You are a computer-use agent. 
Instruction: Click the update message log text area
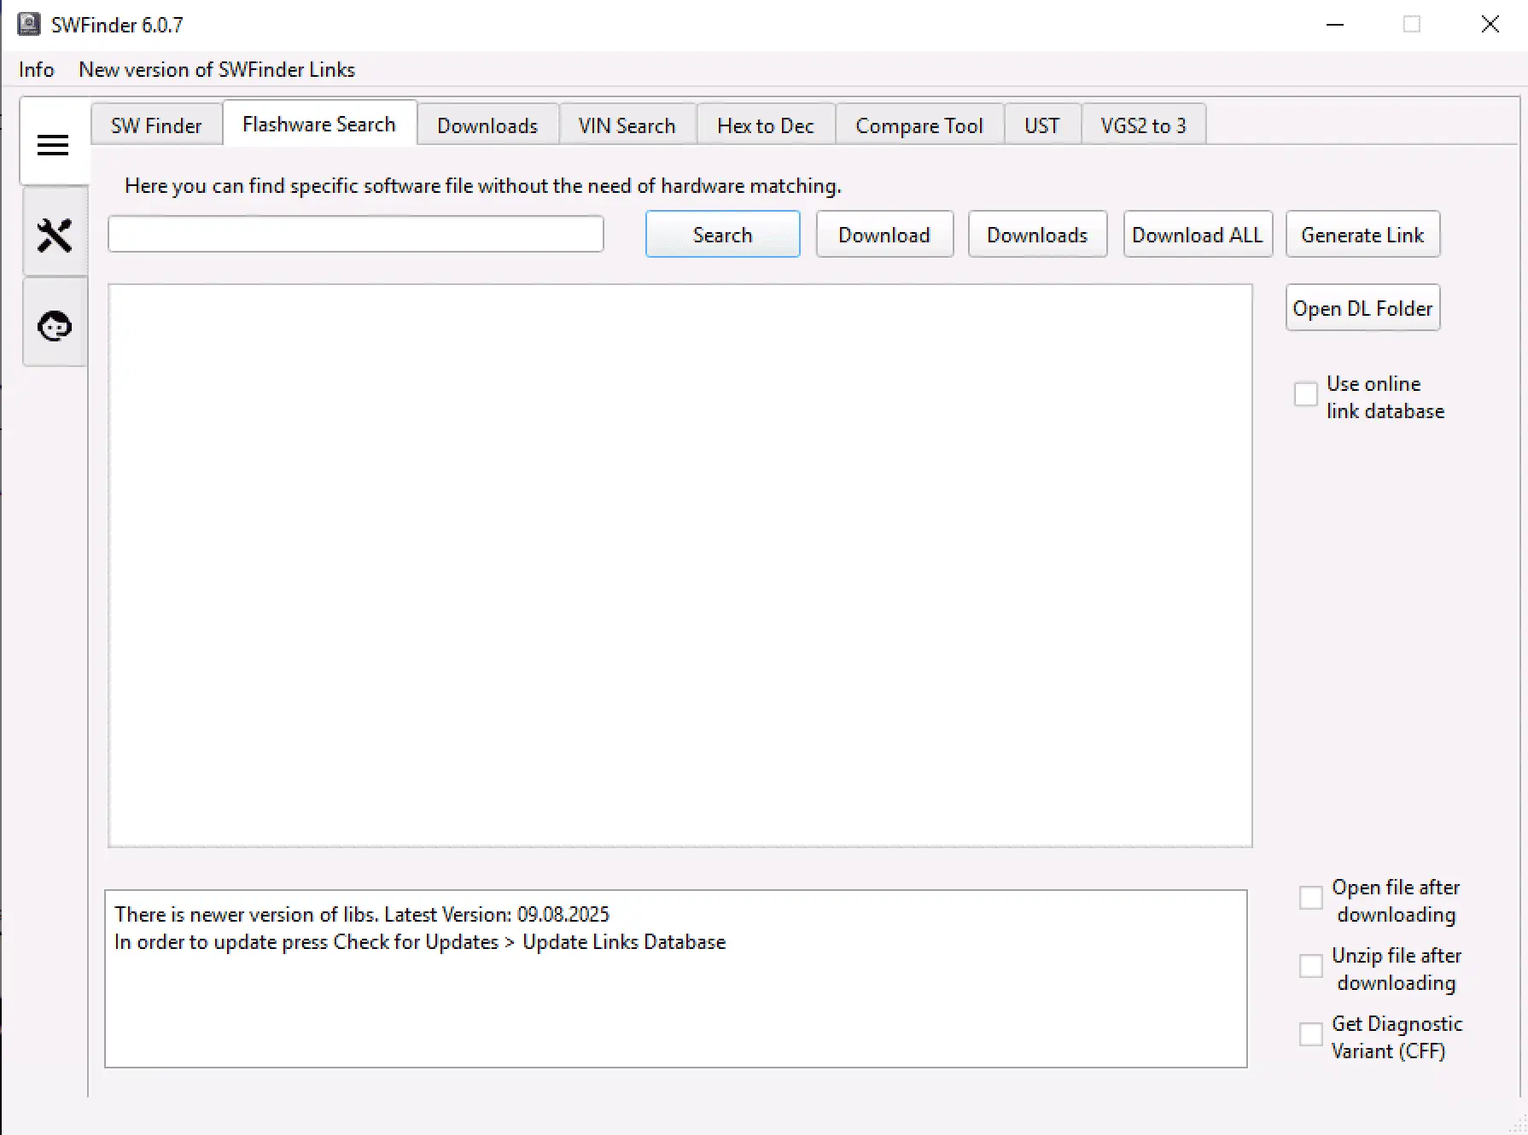676,979
